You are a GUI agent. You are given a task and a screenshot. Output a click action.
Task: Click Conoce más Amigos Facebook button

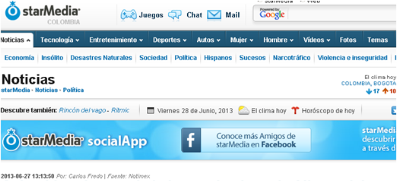[x=246, y=140]
